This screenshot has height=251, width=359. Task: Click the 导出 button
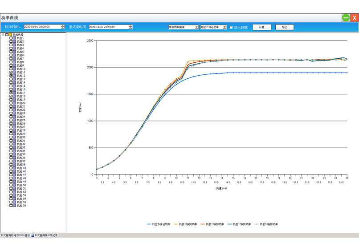pyautogui.click(x=284, y=27)
